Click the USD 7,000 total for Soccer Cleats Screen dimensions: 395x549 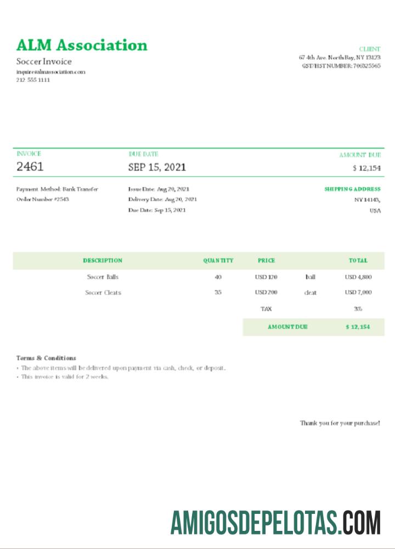[358, 293]
